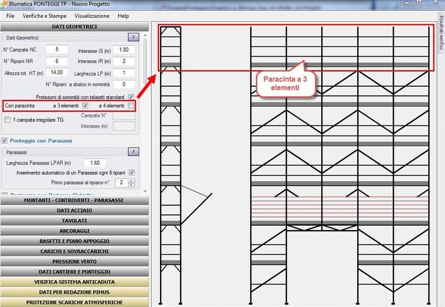
Task: Open the File menu
Action: (10, 16)
